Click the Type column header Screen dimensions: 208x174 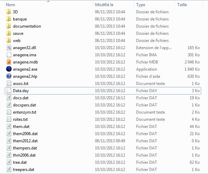[141, 5]
